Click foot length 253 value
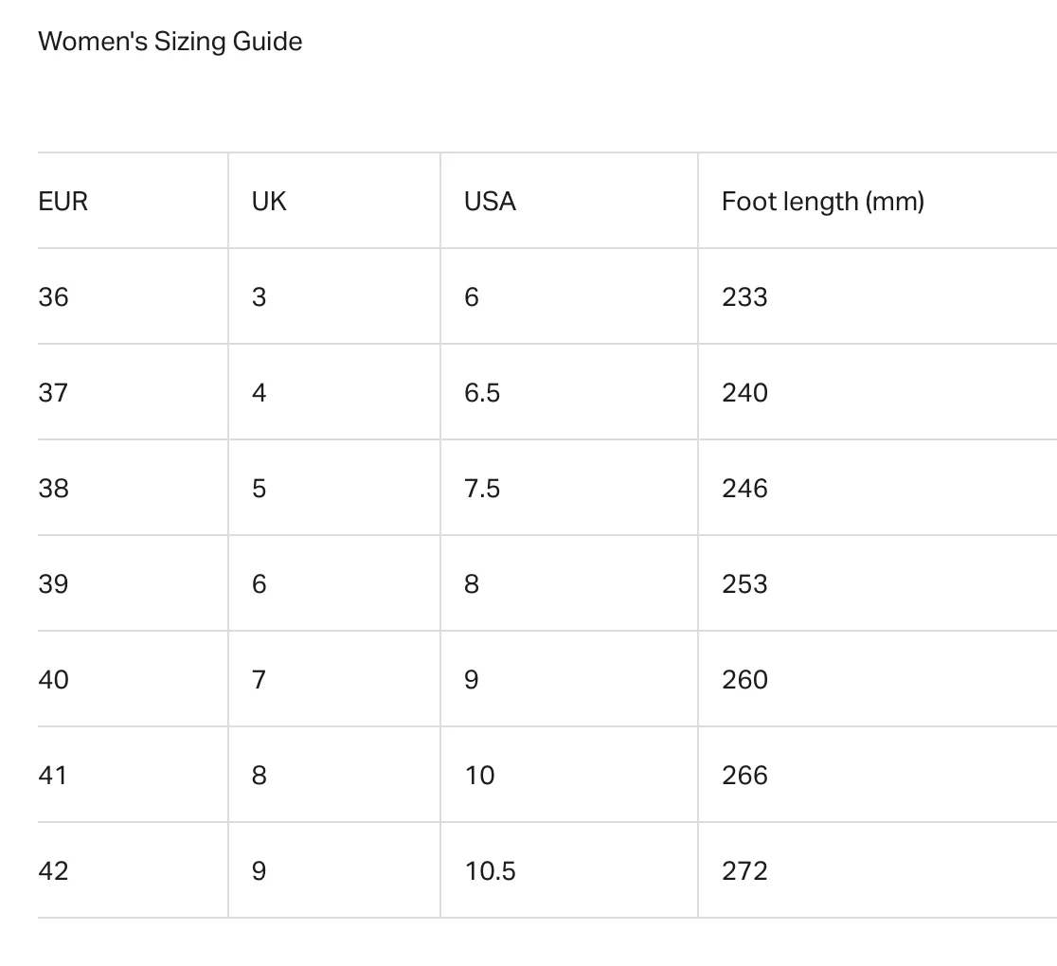The height and width of the screenshot is (966, 1057). click(744, 584)
